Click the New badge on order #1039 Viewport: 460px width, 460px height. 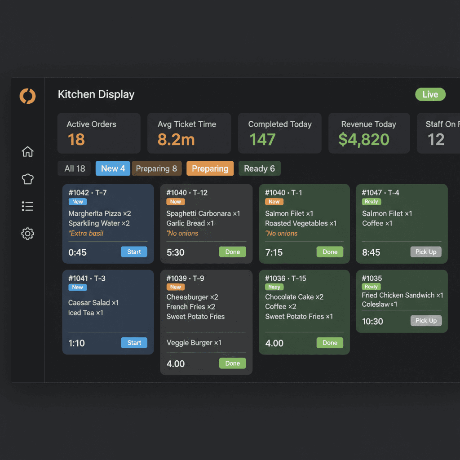click(x=175, y=287)
